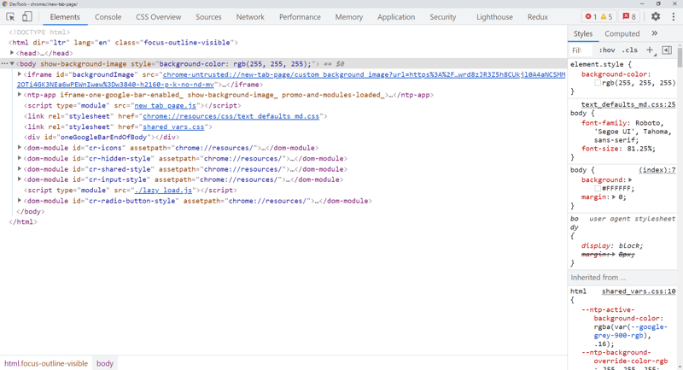Image resolution: width=683 pixels, height=370 pixels.
Task: Open the Security tab
Action: [x=442, y=17]
